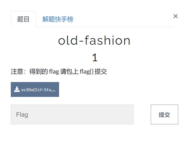Click the challenge score value 1
This screenshot has width=188, height=141.
click(x=95, y=58)
